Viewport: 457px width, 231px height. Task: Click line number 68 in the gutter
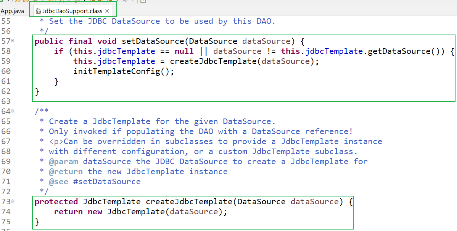click(x=6, y=151)
